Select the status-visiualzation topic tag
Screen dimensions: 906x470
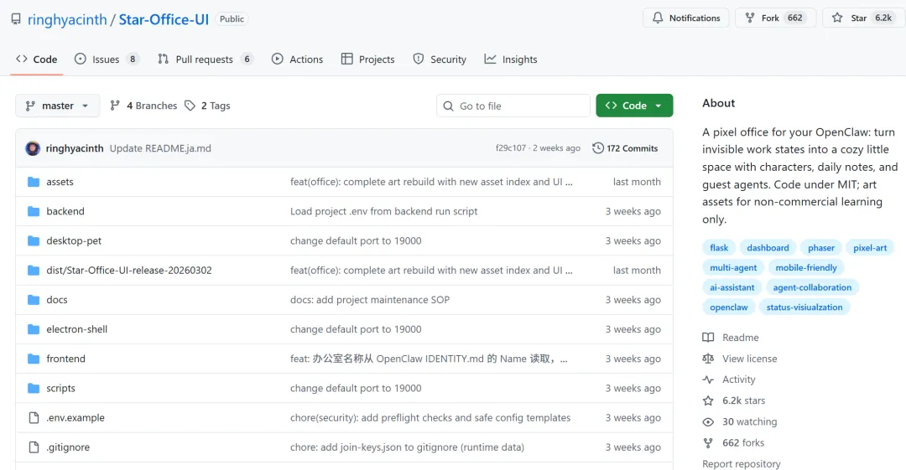(804, 307)
